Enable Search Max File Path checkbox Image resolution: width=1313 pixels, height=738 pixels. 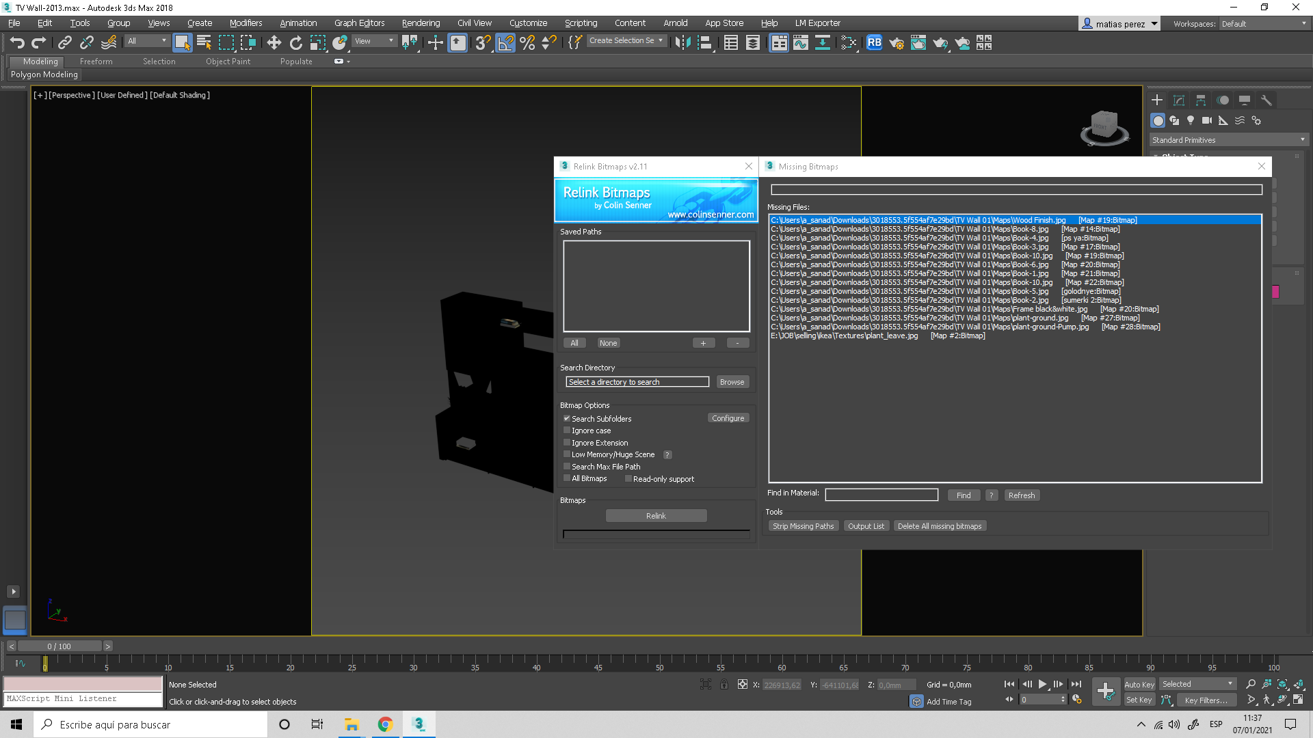566,466
